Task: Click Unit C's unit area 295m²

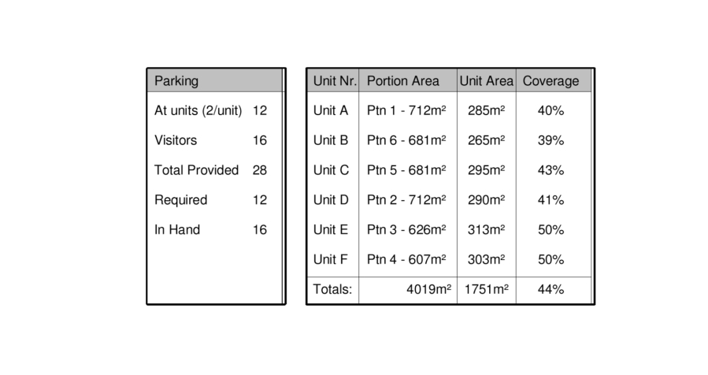Action: [x=486, y=170]
